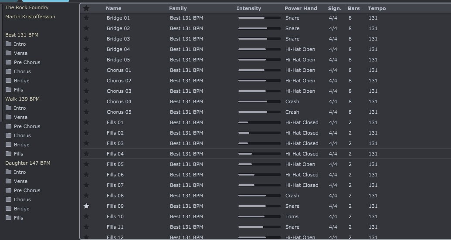
Task: Open Intro folder icon under Best 131 BPM
Action: [9, 44]
